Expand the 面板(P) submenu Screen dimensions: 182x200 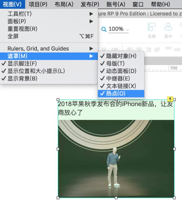(x=49, y=21)
